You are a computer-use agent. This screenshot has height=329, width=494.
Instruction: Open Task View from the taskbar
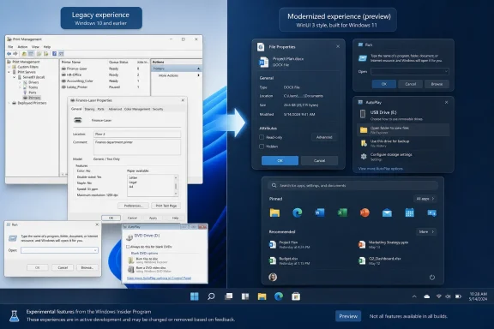(228, 296)
